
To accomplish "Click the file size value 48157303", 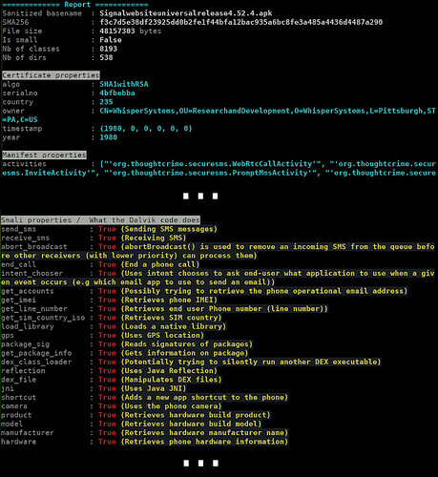I will [x=117, y=31].
